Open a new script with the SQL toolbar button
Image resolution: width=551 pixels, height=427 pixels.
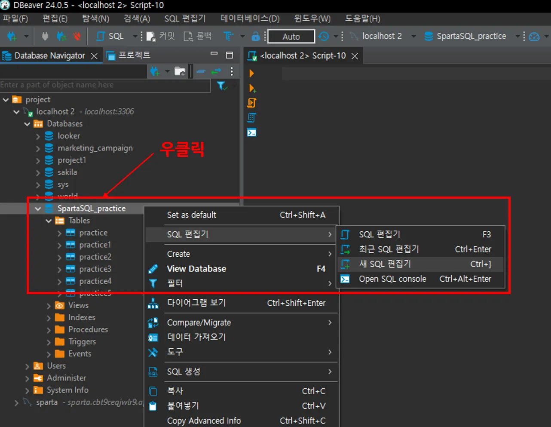pyautogui.click(x=110, y=37)
